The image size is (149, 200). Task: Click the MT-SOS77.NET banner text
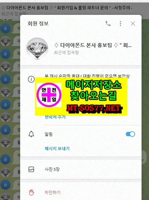coord(94,109)
